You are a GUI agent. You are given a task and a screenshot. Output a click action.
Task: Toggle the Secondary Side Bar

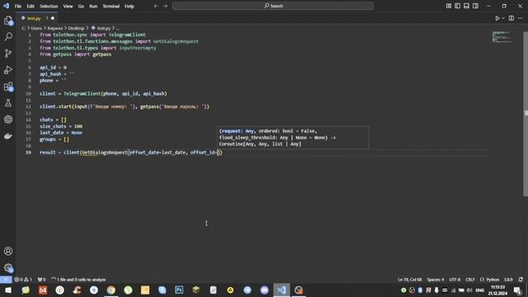475,6
